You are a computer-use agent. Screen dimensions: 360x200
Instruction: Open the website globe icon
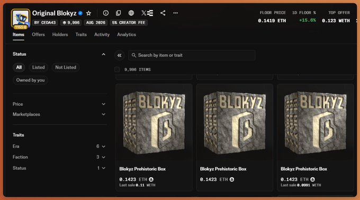(131, 13)
